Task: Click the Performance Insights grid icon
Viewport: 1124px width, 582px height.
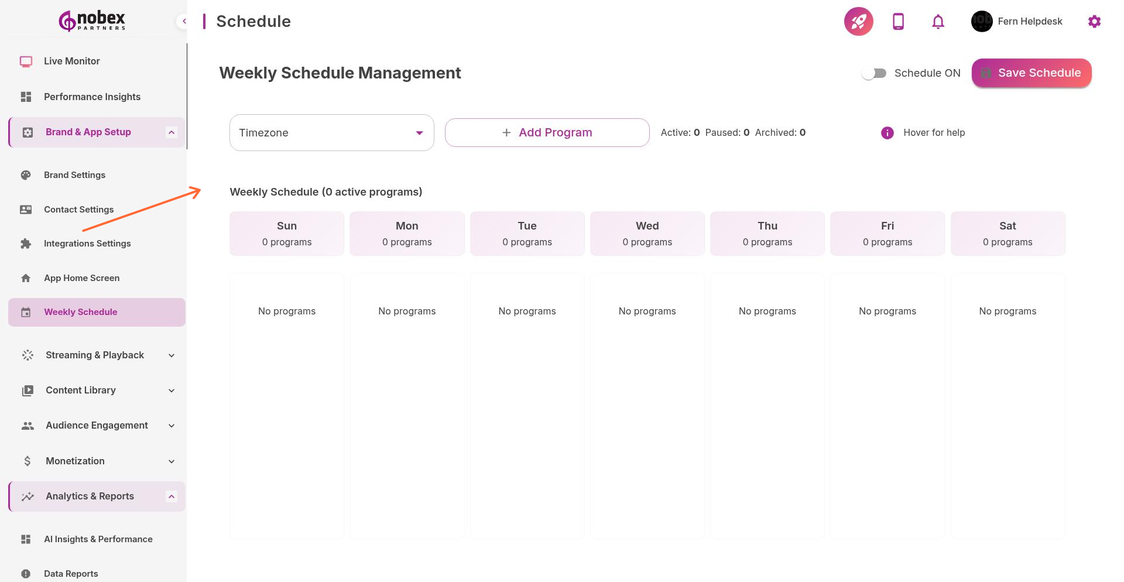Action: click(x=26, y=97)
